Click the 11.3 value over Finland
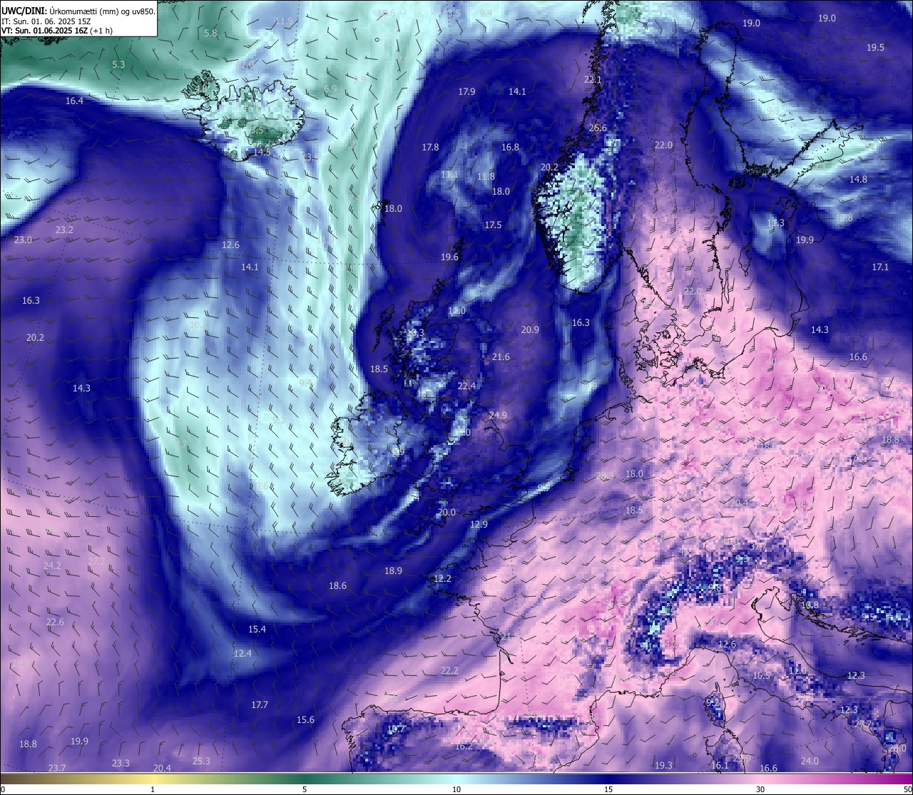The height and width of the screenshot is (795, 913). 775,223
